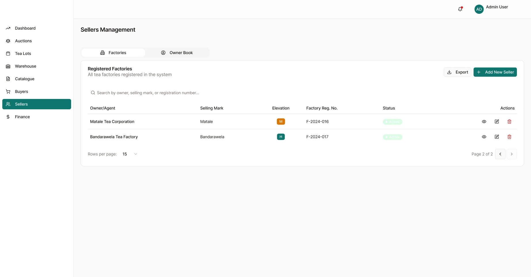Export the registered factories list
Screen dimensions: 531x277
pos(457,72)
